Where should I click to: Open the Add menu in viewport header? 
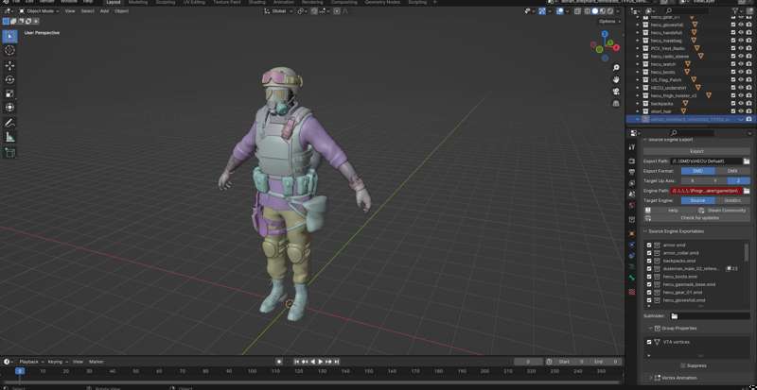(x=104, y=10)
